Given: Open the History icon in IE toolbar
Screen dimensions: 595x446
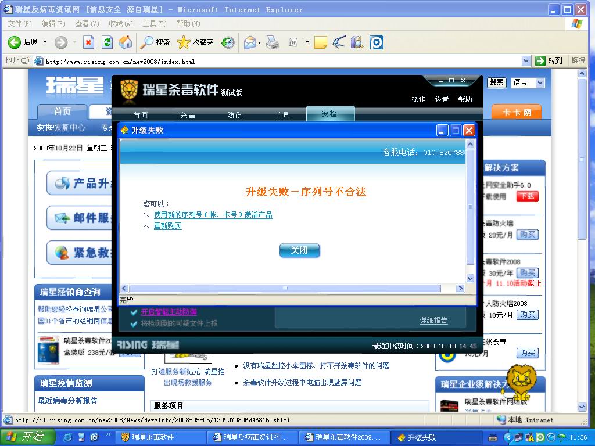Looking at the screenshot, I should point(228,42).
